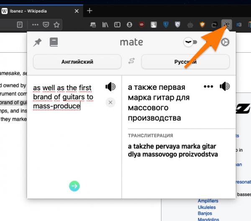Image resolution: width=251 pixels, height=221 pixels.
Task: Open the Mate phrasebook book icon
Action: 54,42
